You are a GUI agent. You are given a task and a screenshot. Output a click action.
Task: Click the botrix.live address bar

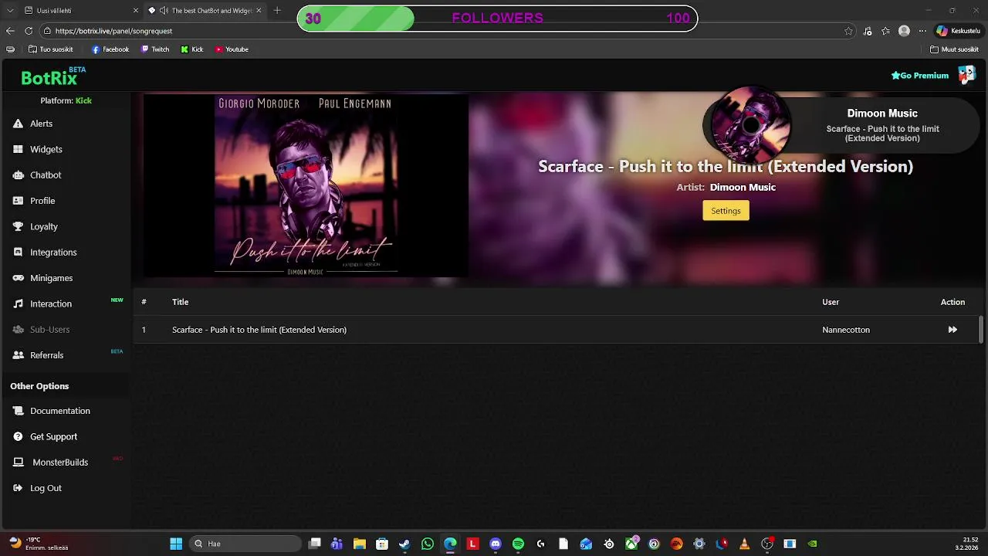point(448,31)
